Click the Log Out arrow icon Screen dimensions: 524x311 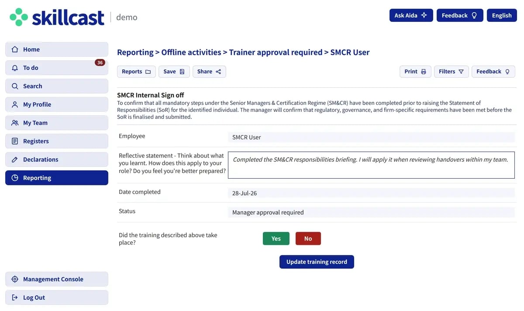(15, 297)
